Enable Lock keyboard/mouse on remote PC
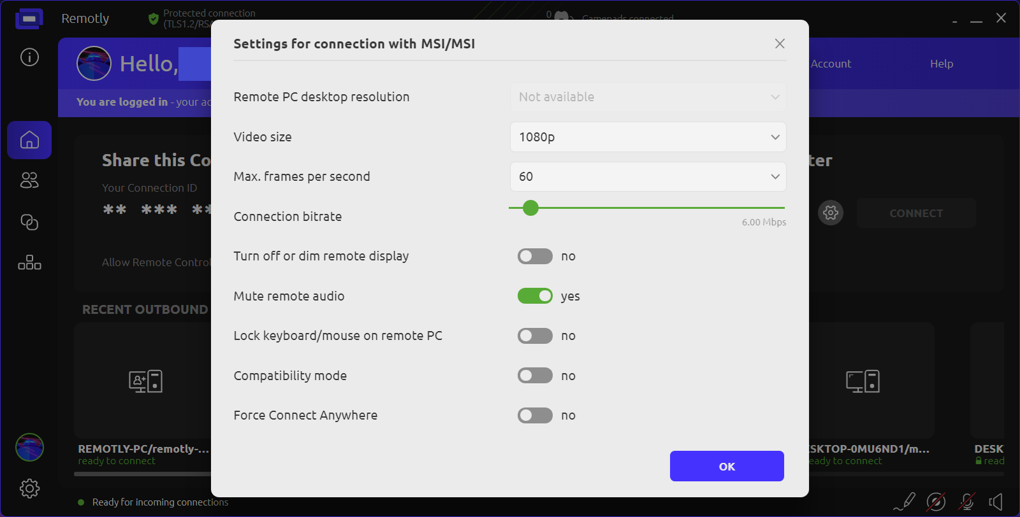 [x=535, y=336]
